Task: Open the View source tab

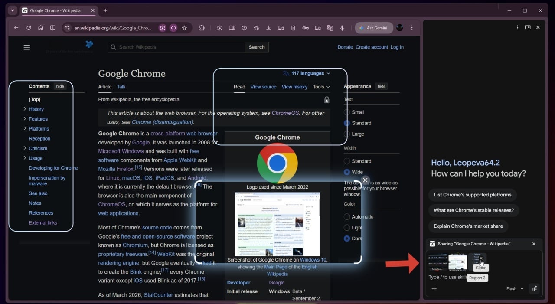Action: [263, 87]
